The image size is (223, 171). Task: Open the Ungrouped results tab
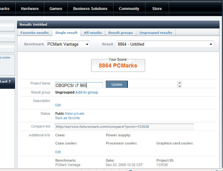tap(156, 33)
